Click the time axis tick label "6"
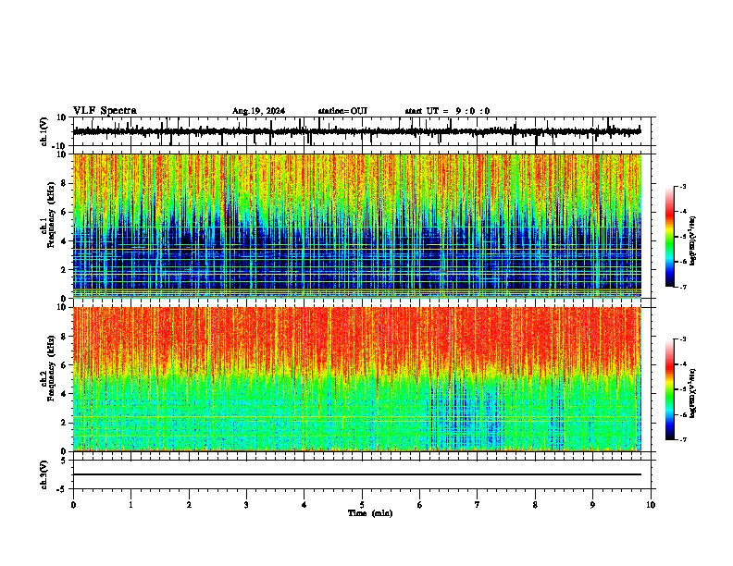Image resolution: width=733 pixels, height=566 pixels. 420,504
